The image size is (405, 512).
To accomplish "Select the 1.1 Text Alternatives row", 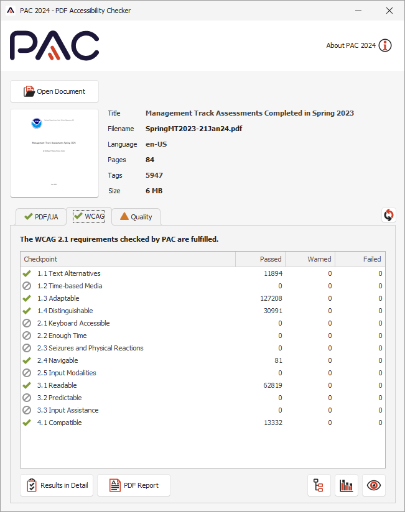I will 68,273.
